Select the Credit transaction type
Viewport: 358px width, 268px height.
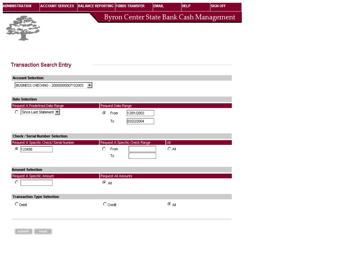(x=105, y=204)
